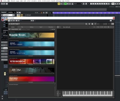
Task: Click a key on the Kontakt keyboard
Action: click(87, 94)
